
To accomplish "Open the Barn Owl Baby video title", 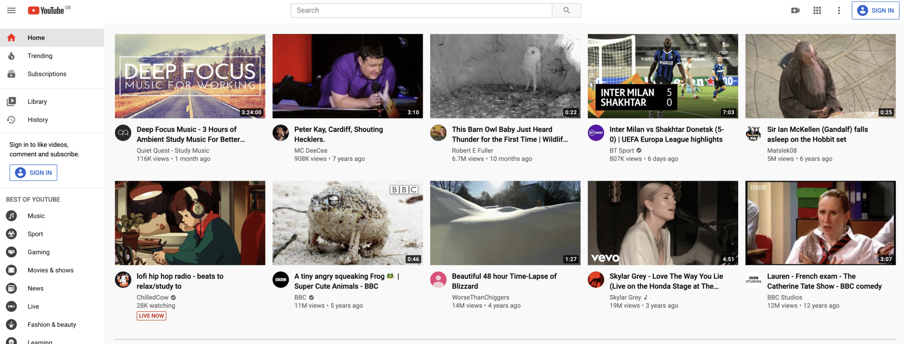I will [x=510, y=134].
